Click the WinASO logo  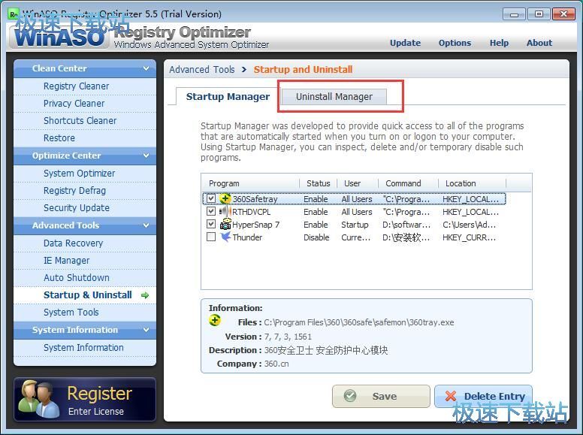59,37
